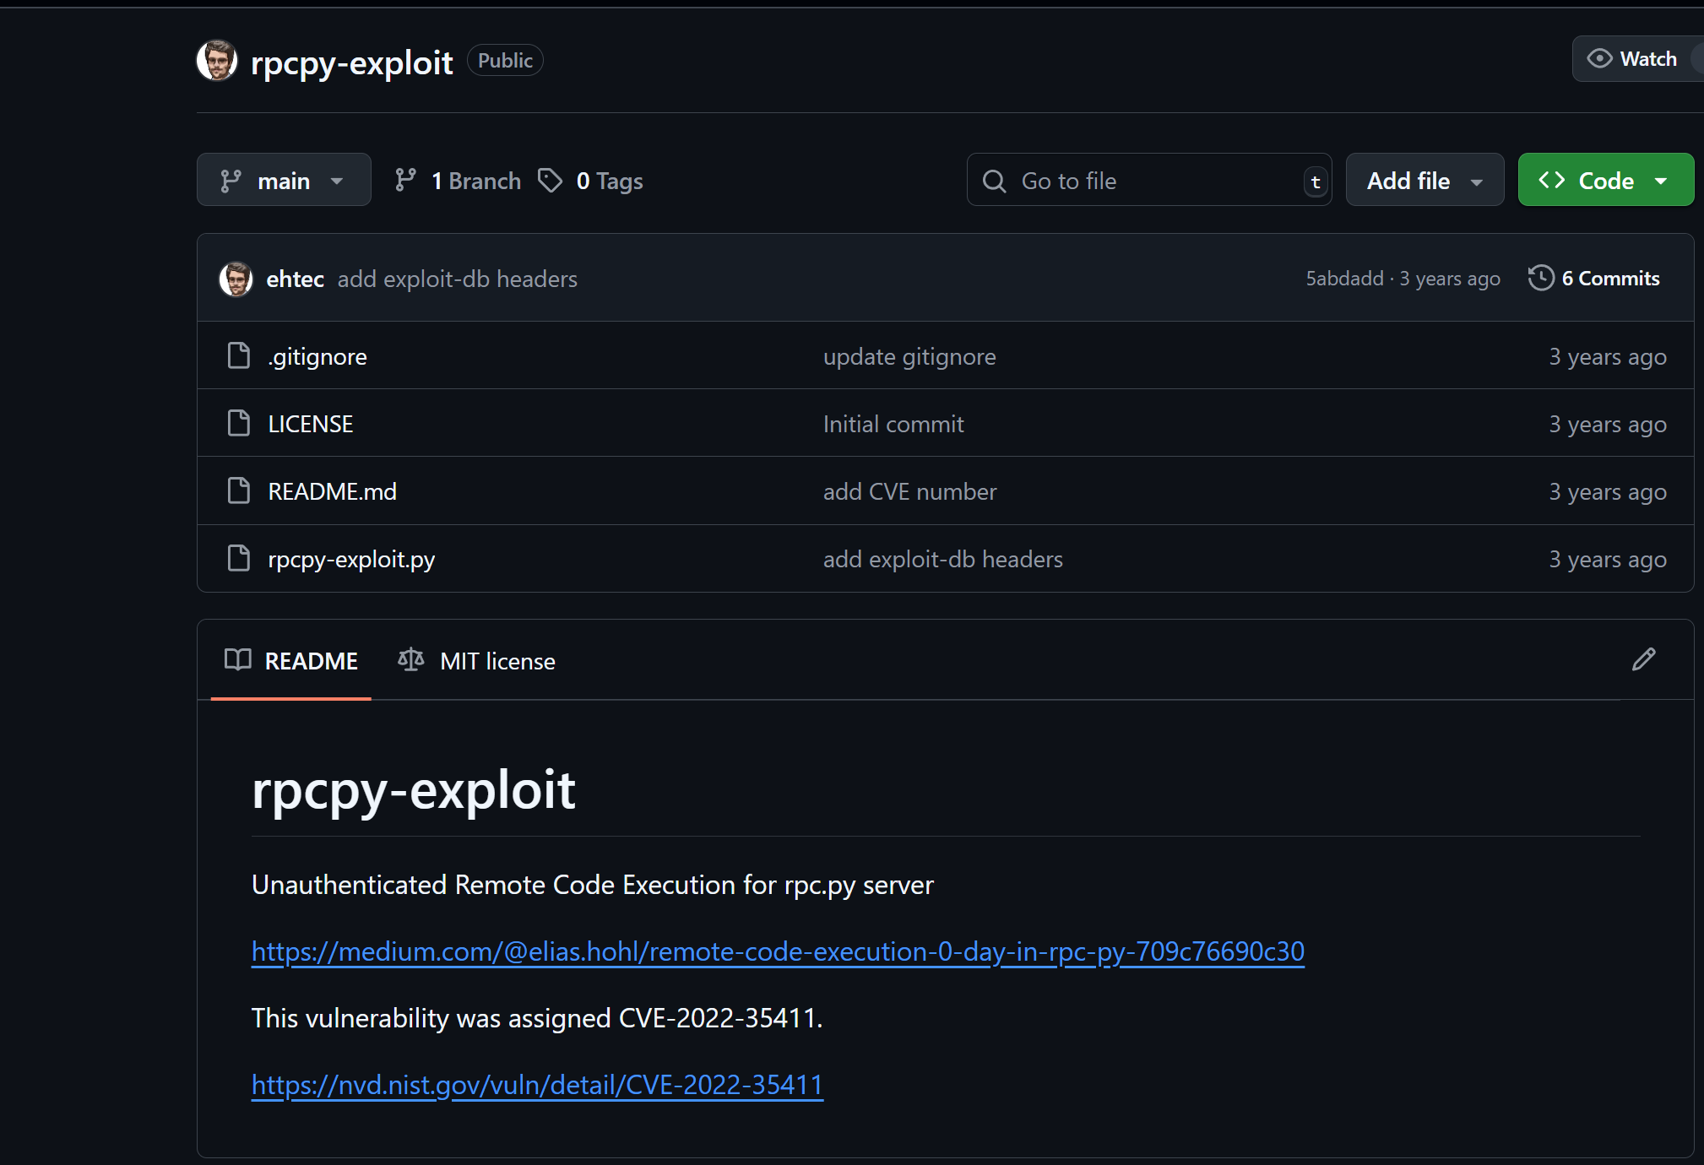Click the .gitignore file icon
The width and height of the screenshot is (1704, 1165).
tap(239, 356)
